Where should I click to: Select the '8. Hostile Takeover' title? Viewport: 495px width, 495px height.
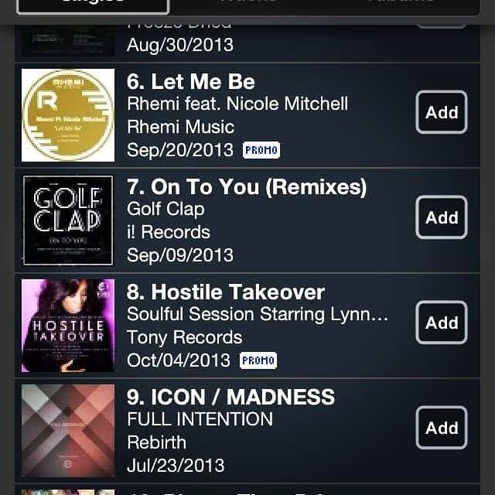(x=226, y=292)
